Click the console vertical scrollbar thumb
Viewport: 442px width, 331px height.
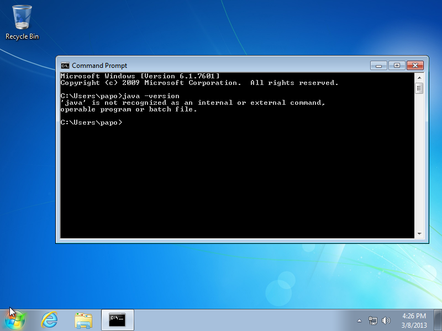419,88
